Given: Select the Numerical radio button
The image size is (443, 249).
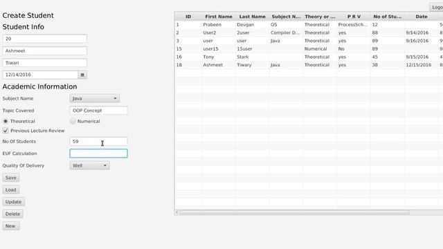Looking at the screenshot, I should (73, 121).
